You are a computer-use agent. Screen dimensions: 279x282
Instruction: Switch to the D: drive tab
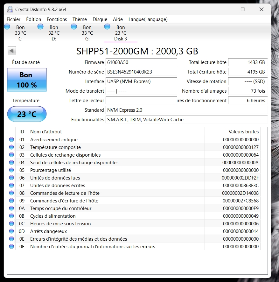54,33
